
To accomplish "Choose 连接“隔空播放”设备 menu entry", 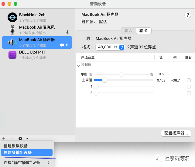I will pos(27,162).
